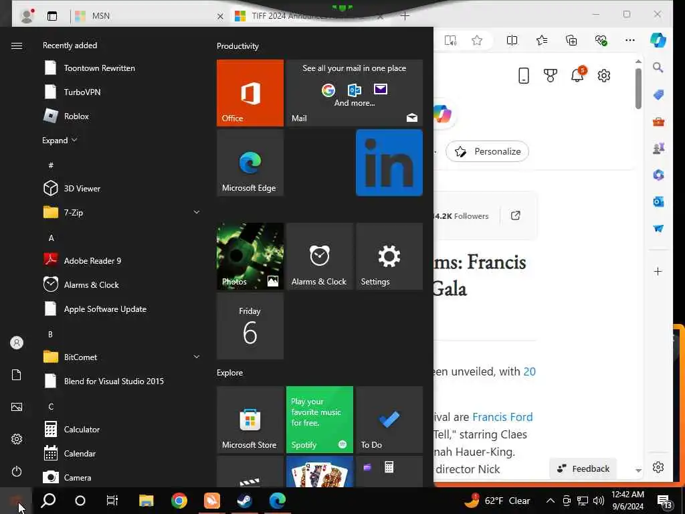Click the Cortana circle on taskbar
This screenshot has height=514, width=685.
click(80, 501)
